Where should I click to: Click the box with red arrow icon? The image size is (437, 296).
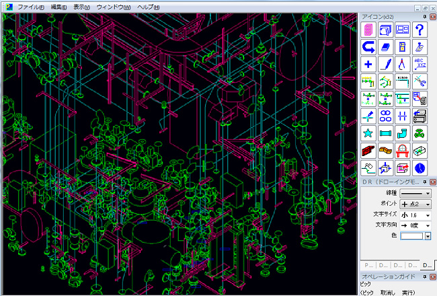point(403,168)
